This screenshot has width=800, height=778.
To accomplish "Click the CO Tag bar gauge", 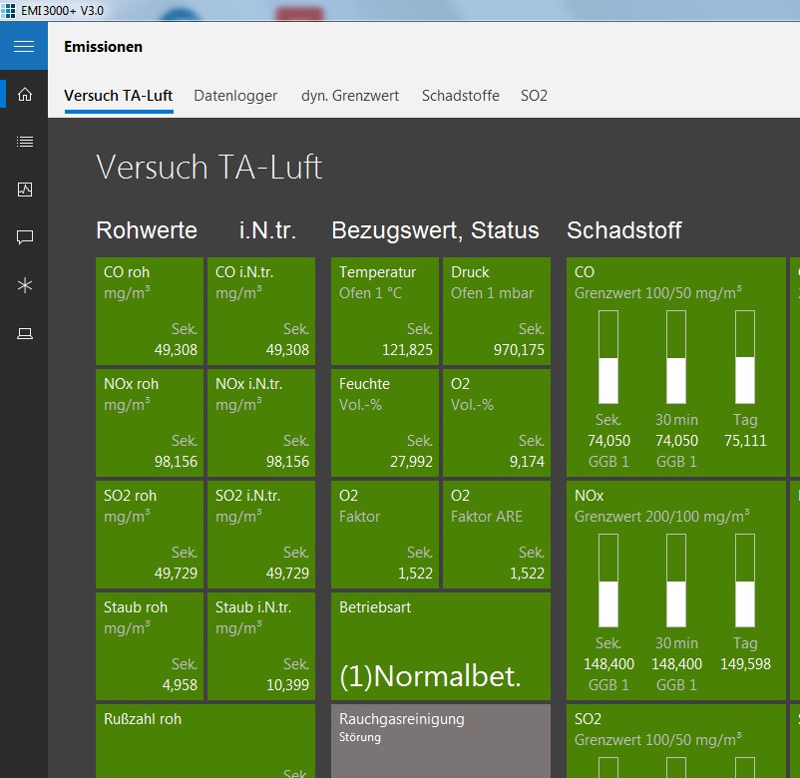I will (x=745, y=357).
